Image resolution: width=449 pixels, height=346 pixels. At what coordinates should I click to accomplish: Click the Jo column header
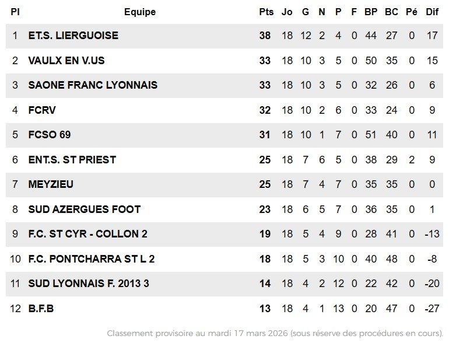click(287, 12)
